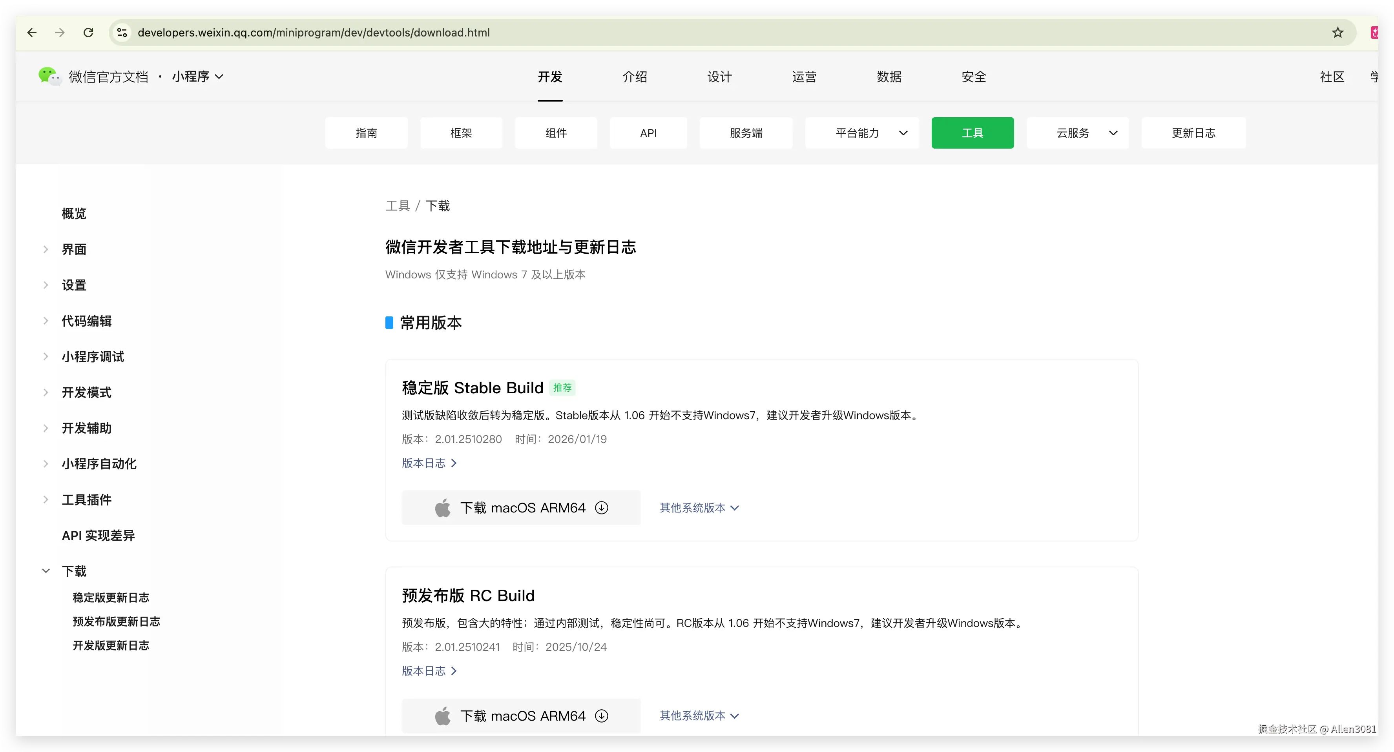
Task: Click the browser forward arrow
Action: coord(60,33)
